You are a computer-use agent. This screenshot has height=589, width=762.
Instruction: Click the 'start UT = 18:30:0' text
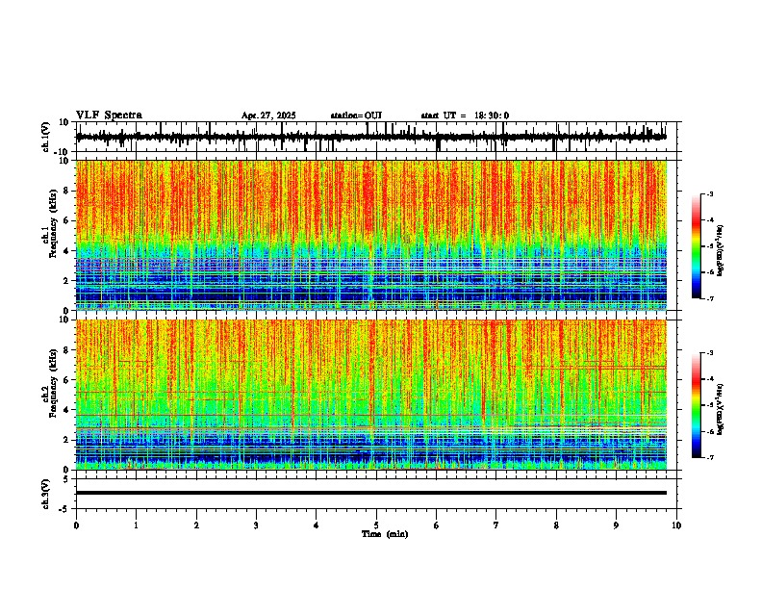tap(465, 115)
